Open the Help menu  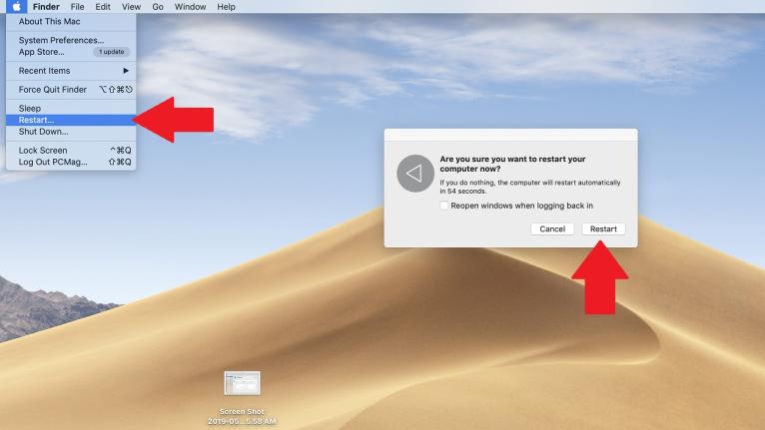coord(226,7)
